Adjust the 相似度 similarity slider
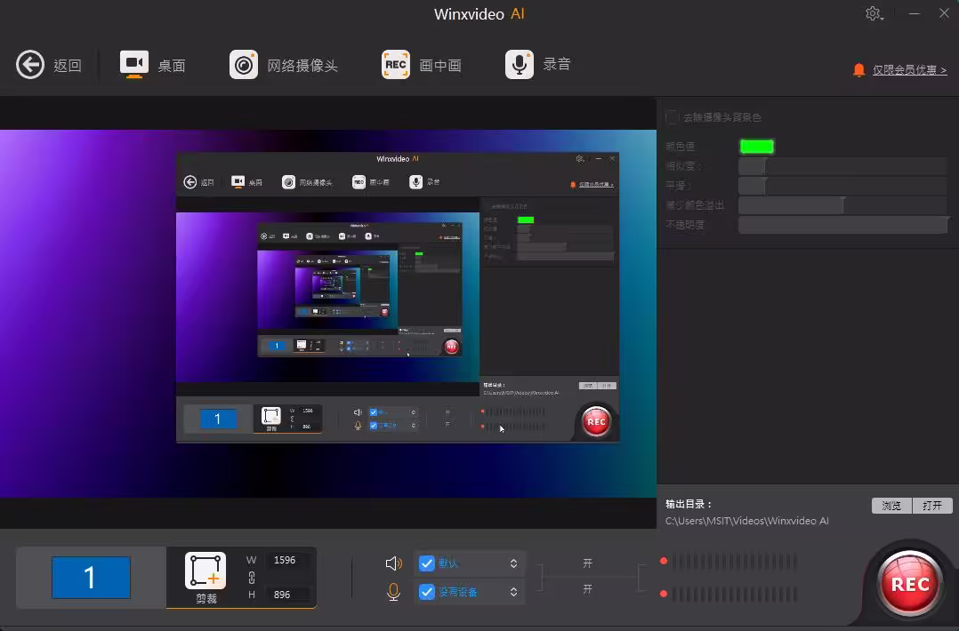The image size is (959, 631). [842, 166]
